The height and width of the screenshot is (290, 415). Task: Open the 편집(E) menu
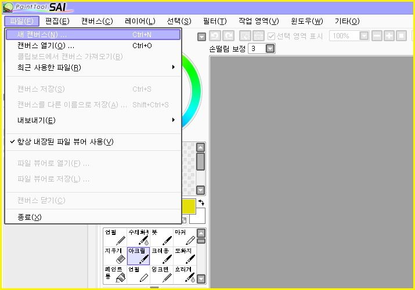(57, 21)
